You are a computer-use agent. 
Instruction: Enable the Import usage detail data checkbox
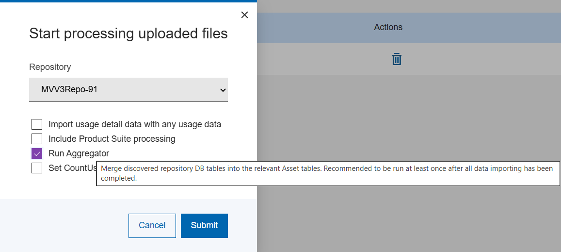37,124
